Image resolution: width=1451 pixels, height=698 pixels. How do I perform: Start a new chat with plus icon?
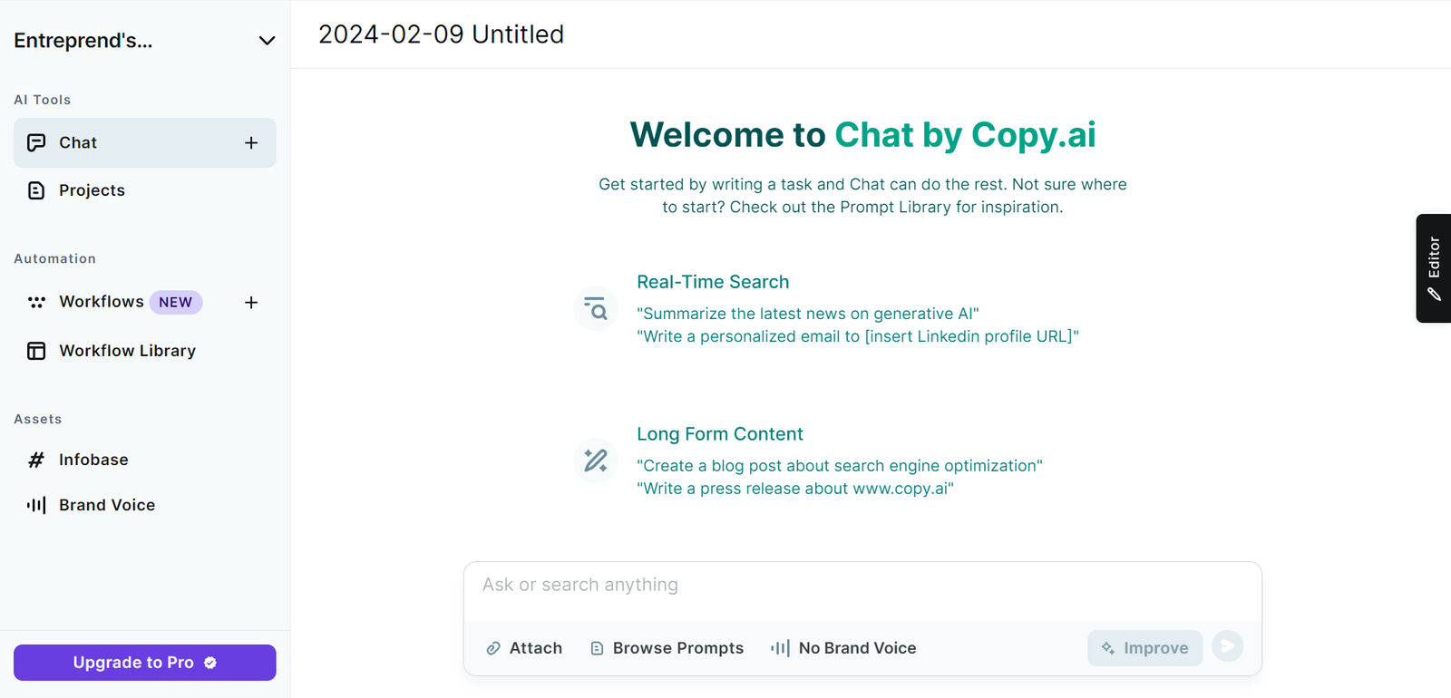coord(251,143)
